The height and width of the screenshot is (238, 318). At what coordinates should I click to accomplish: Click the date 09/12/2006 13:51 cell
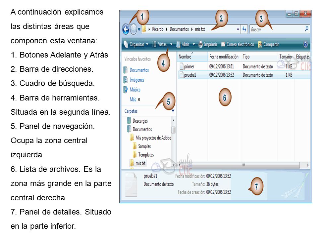(x=222, y=66)
